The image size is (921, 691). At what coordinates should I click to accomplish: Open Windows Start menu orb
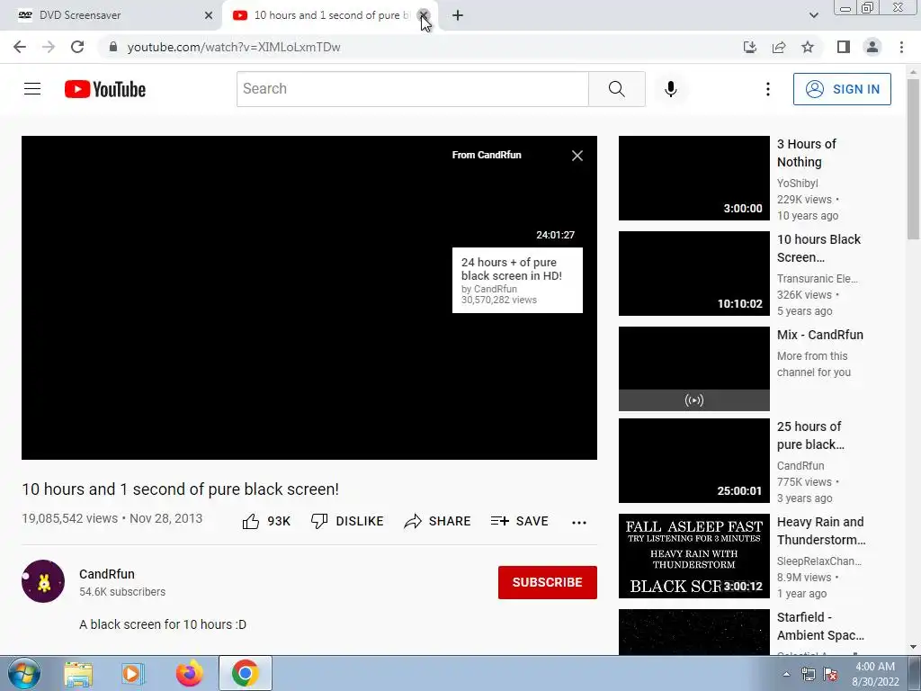pos(24,673)
